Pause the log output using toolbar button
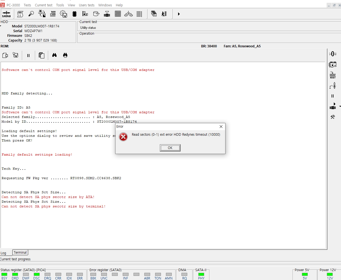Image resolution: width=341 pixels, height=280 pixels. click(28, 55)
